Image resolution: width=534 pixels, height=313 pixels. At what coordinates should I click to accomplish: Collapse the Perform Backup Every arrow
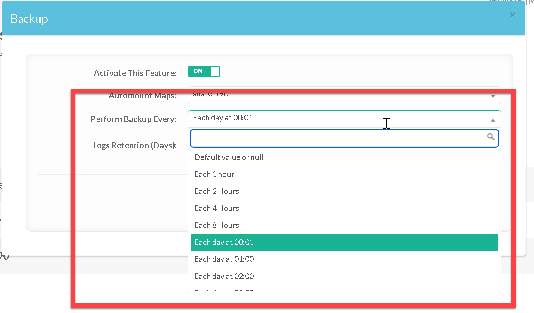pos(493,120)
